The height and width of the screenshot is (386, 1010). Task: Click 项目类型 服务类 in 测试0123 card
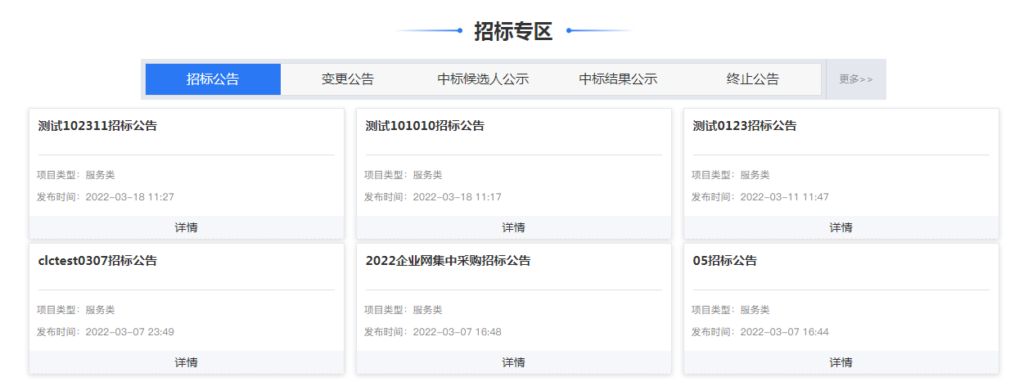(x=731, y=175)
